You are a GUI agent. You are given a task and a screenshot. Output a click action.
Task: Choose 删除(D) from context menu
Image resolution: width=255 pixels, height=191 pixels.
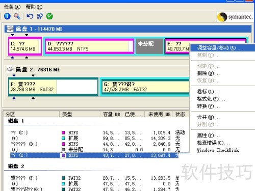coord(222,73)
